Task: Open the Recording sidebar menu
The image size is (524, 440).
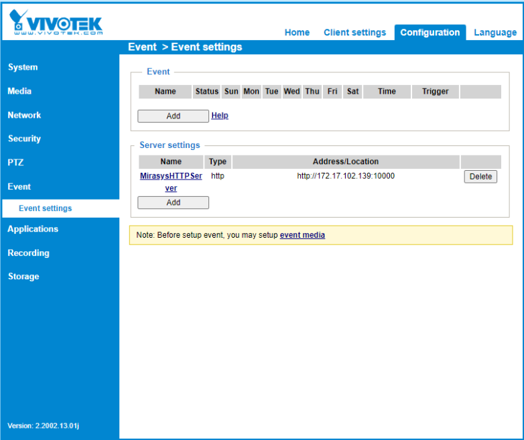Action: pos(28,253)
